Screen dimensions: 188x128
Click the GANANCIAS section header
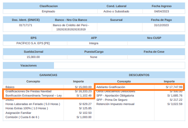coord(48,75)
